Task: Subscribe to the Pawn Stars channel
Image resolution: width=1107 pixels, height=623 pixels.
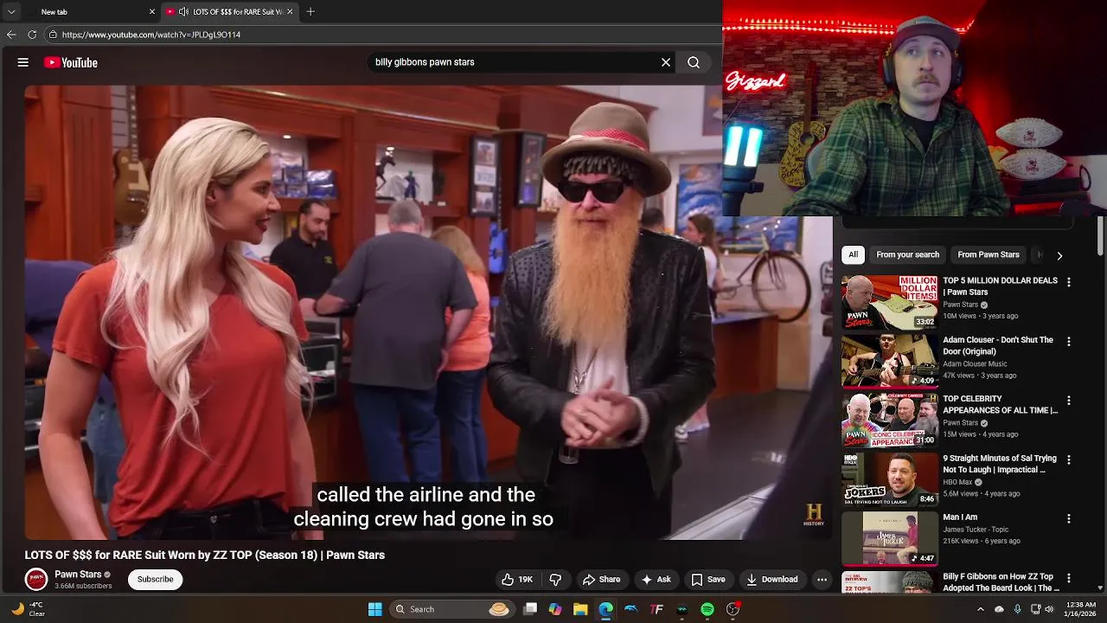Action: click(155, 580)
